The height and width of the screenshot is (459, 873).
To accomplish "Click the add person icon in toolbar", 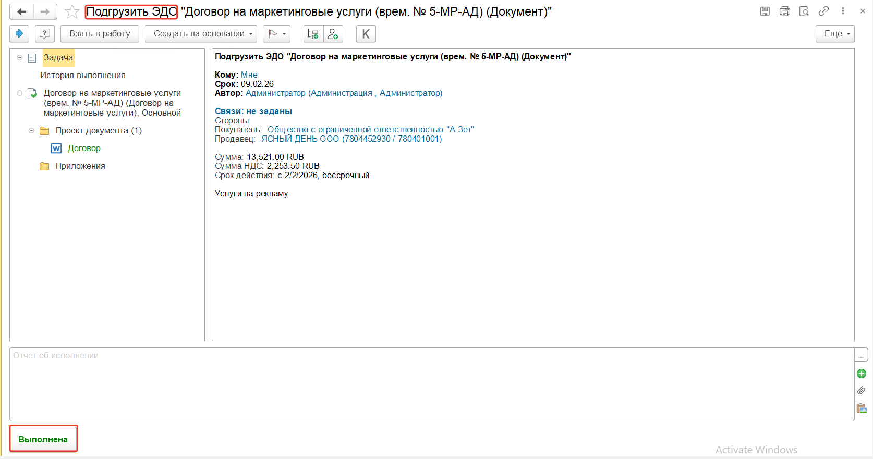I will (333, 34).
